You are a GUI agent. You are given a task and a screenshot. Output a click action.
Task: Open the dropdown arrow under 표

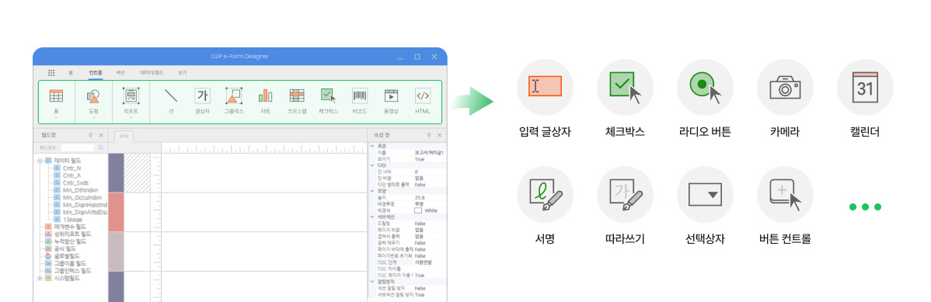[57, 117]
